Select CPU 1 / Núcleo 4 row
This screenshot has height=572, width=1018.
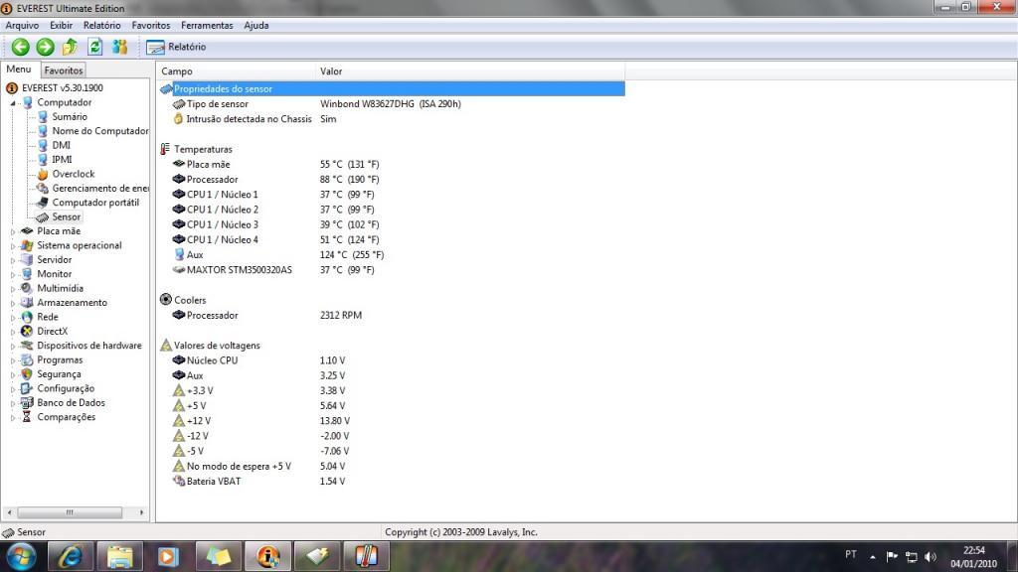tap(392, 240)
